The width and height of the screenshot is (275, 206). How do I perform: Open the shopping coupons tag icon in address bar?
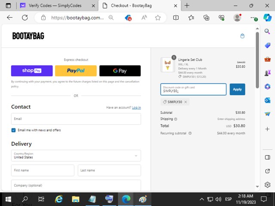[128, 18]
